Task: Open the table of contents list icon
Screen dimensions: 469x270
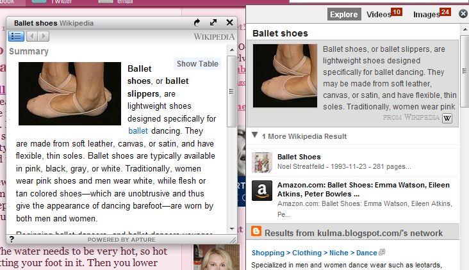Action: [x=16, y=36]
